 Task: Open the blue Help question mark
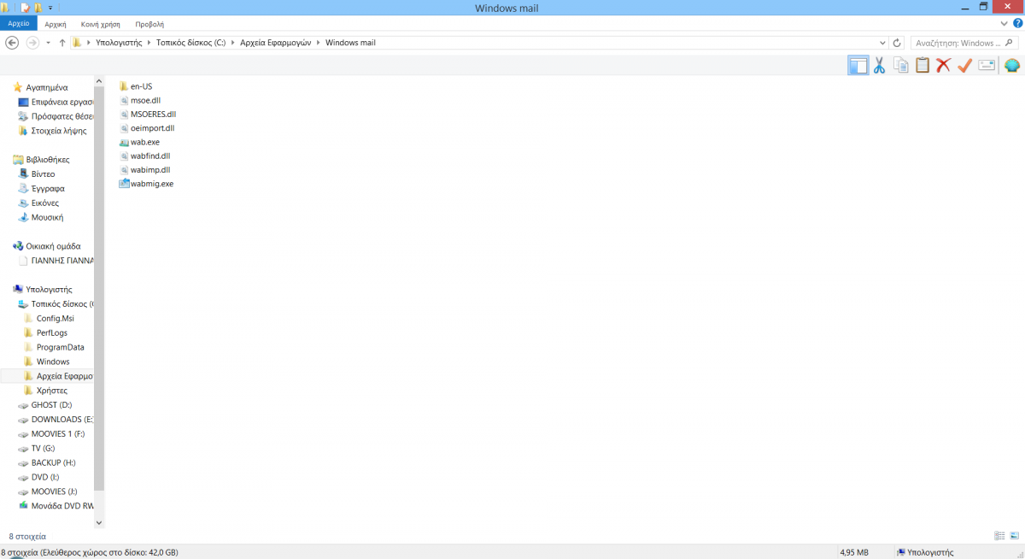pyautogui.click(x=1018, y=25)
